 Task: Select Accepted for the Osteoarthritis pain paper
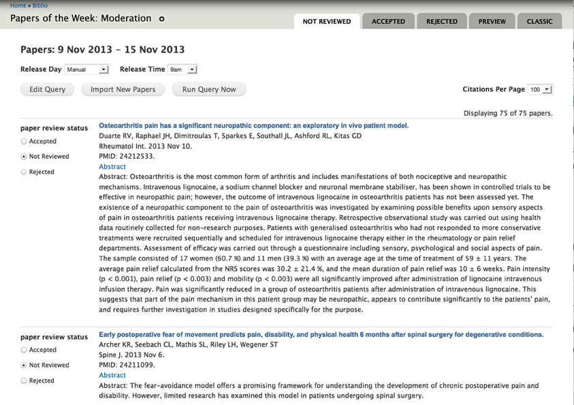point(24,141)
